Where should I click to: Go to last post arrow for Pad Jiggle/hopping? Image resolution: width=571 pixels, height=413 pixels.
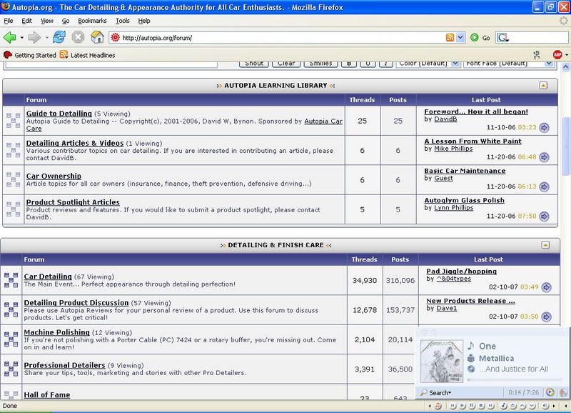click(546, 287)
